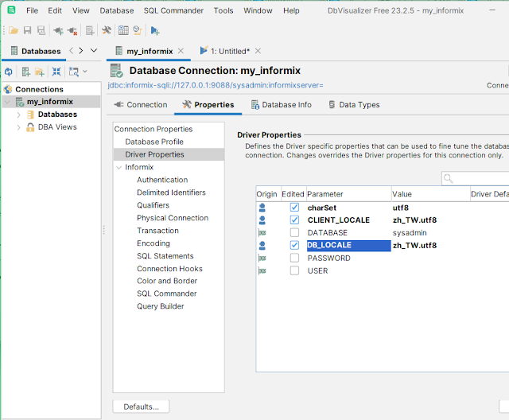Screen dimensions: 509x420
Task: Uncheck the charSet edited checkbox
Action: [294, 207]
